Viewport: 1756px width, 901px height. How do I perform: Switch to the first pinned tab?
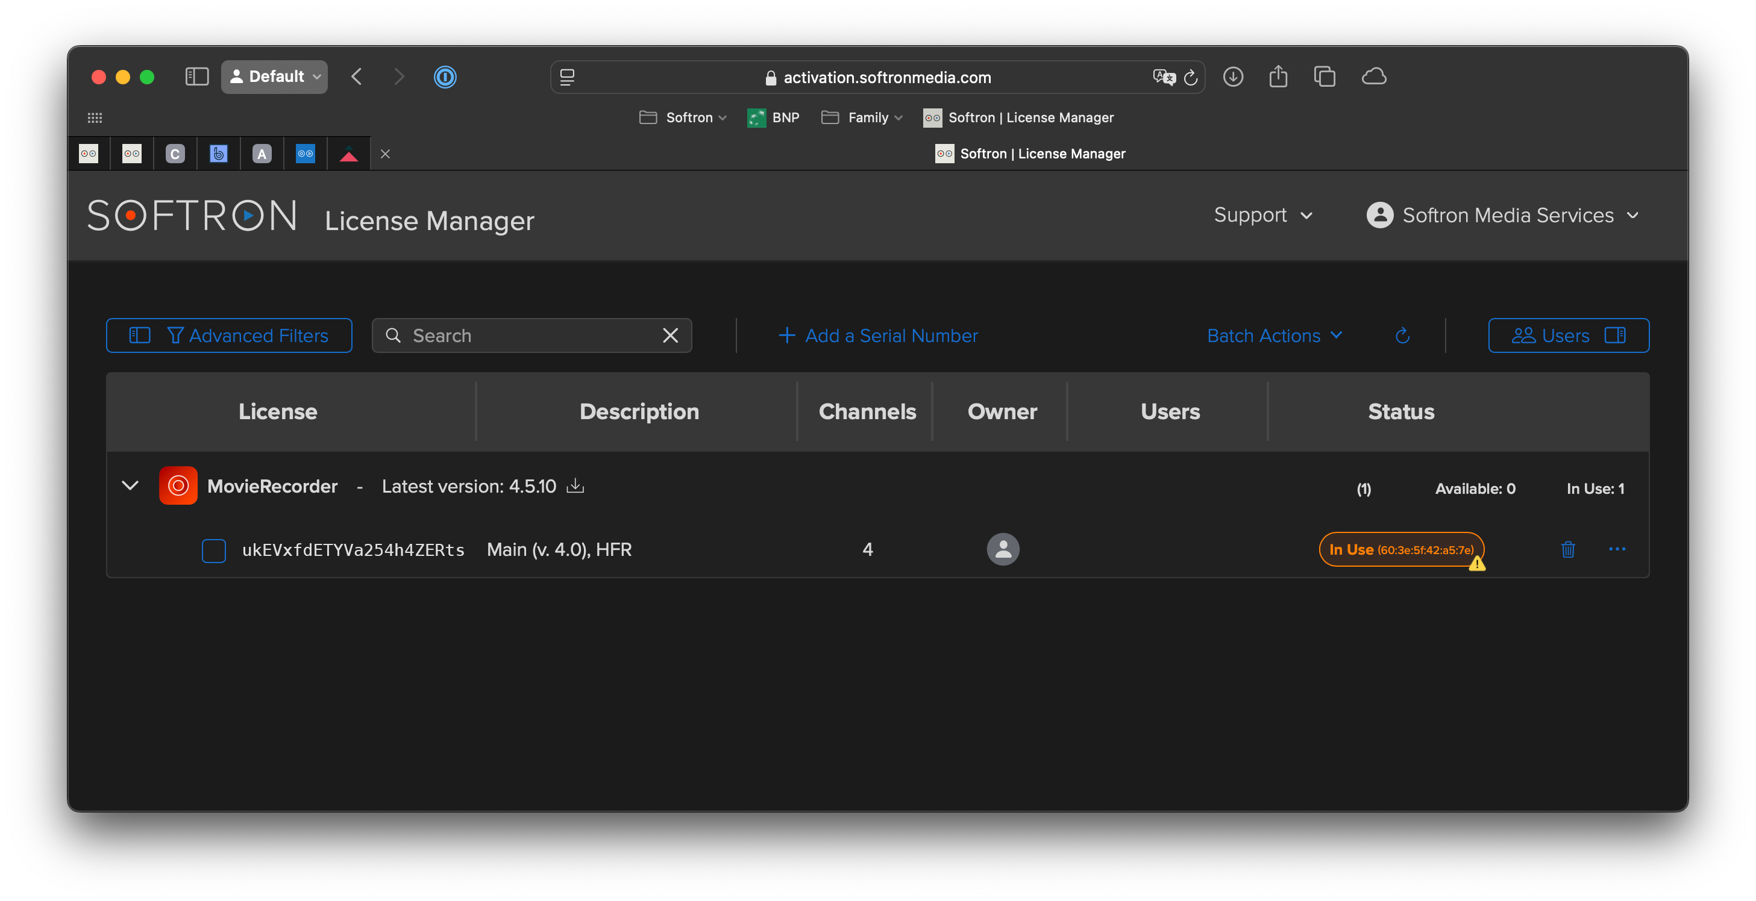89,154
